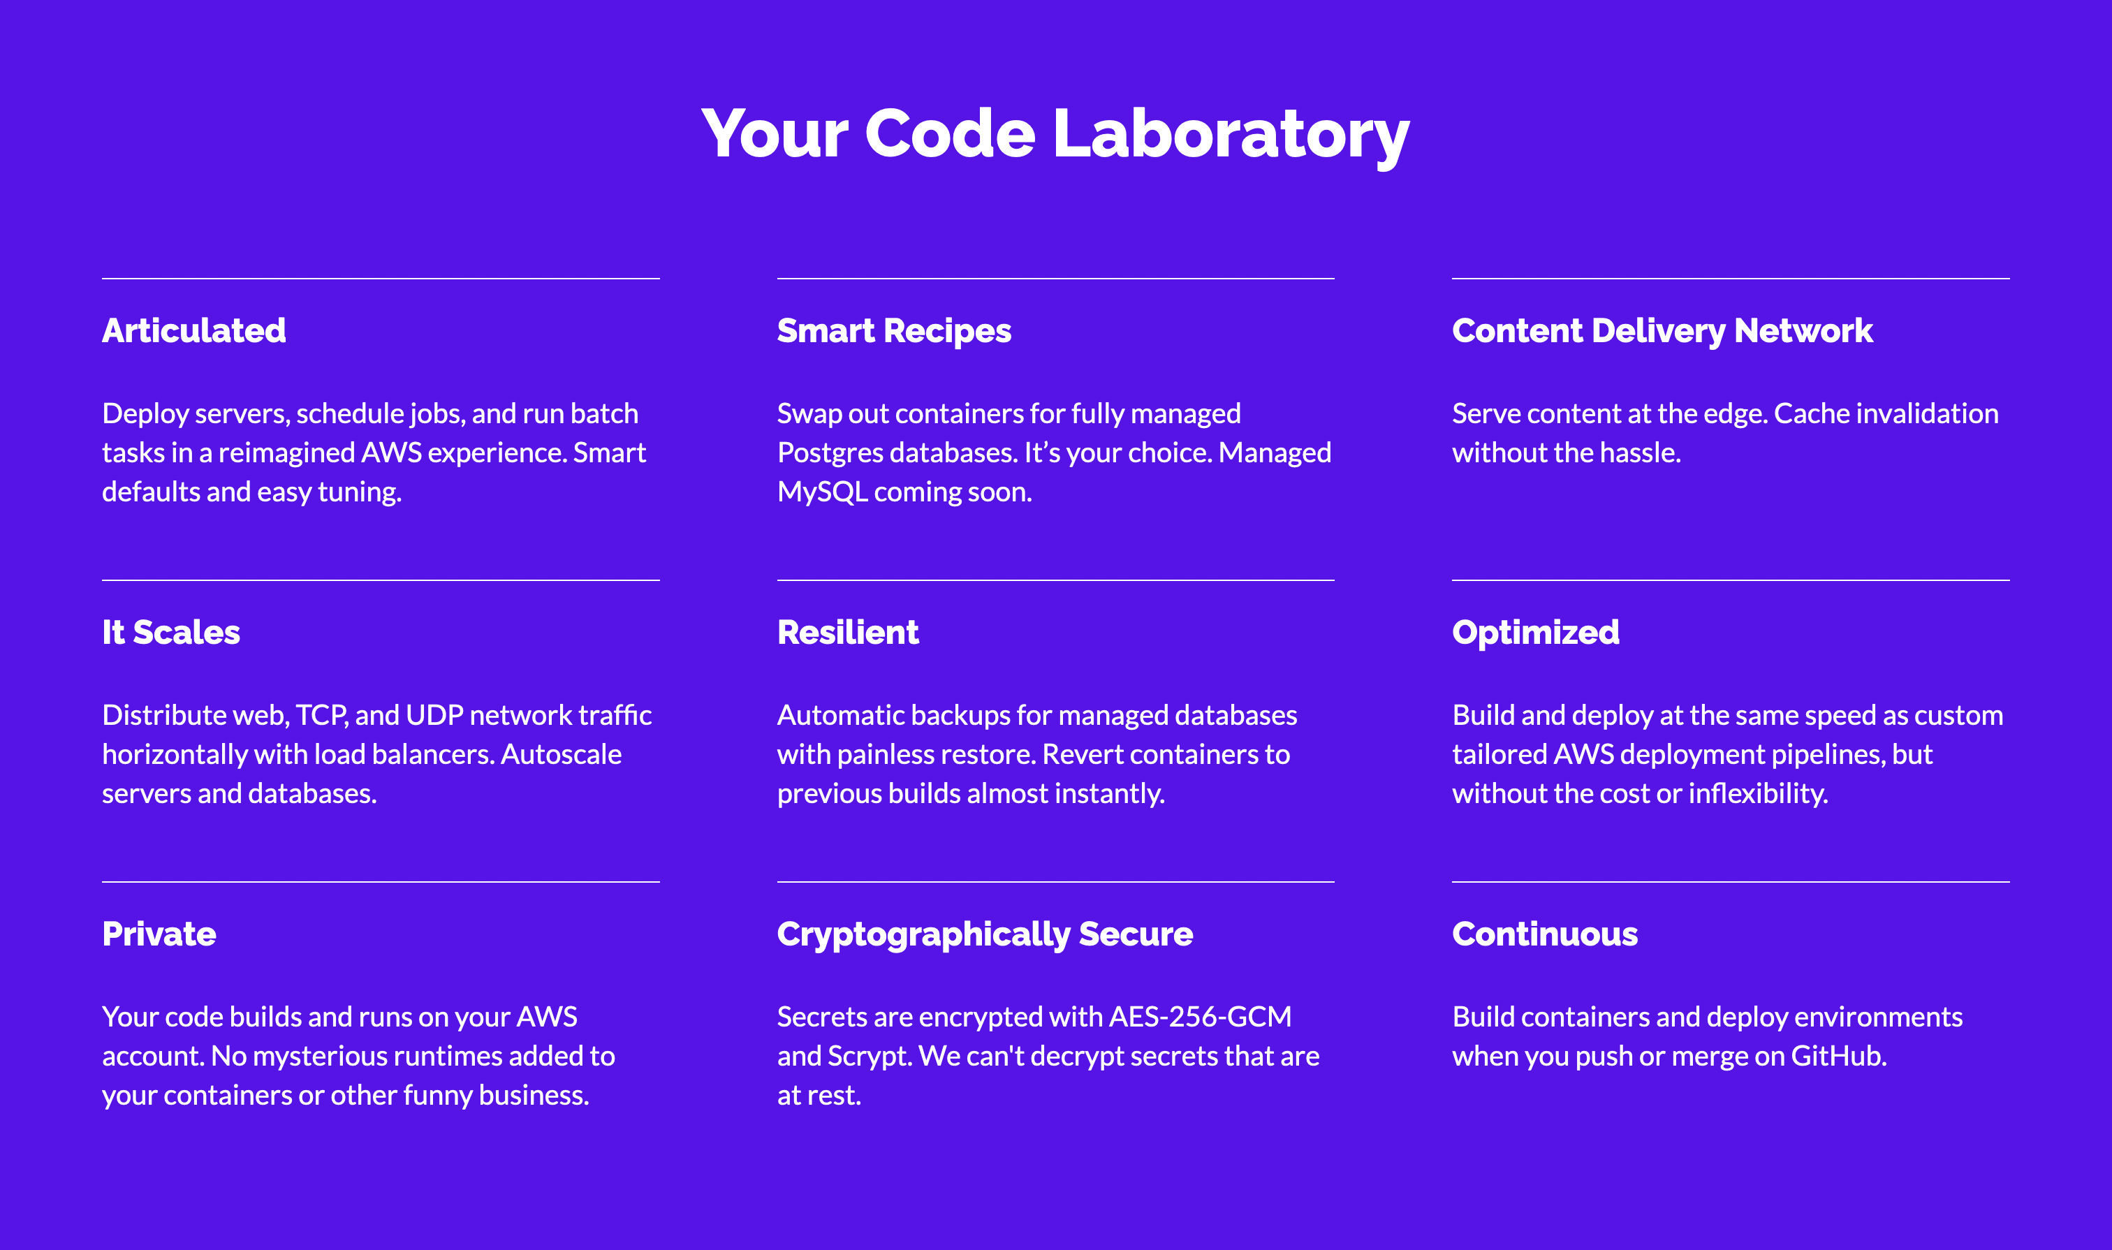
Task: Select the Private feature heading
Action: coord(159,933)
